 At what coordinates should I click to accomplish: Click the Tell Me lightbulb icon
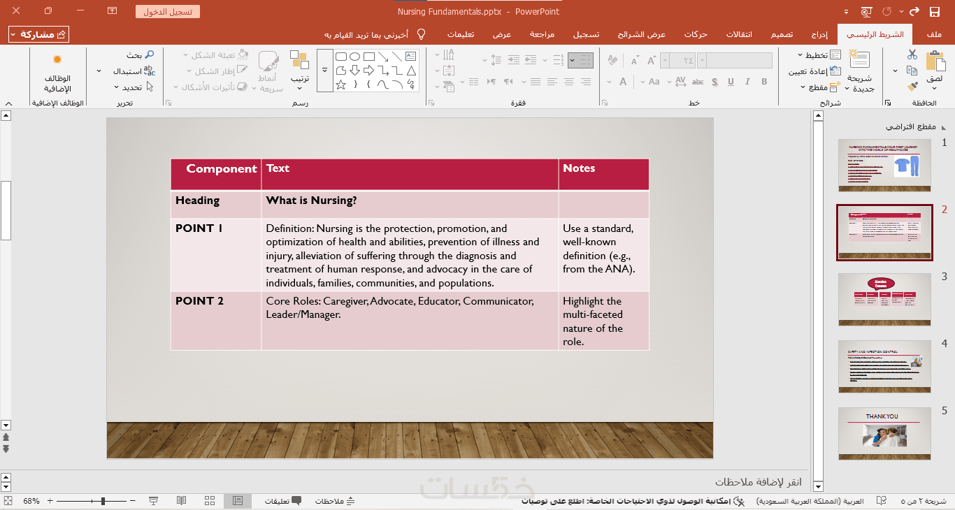coord(422,34)
